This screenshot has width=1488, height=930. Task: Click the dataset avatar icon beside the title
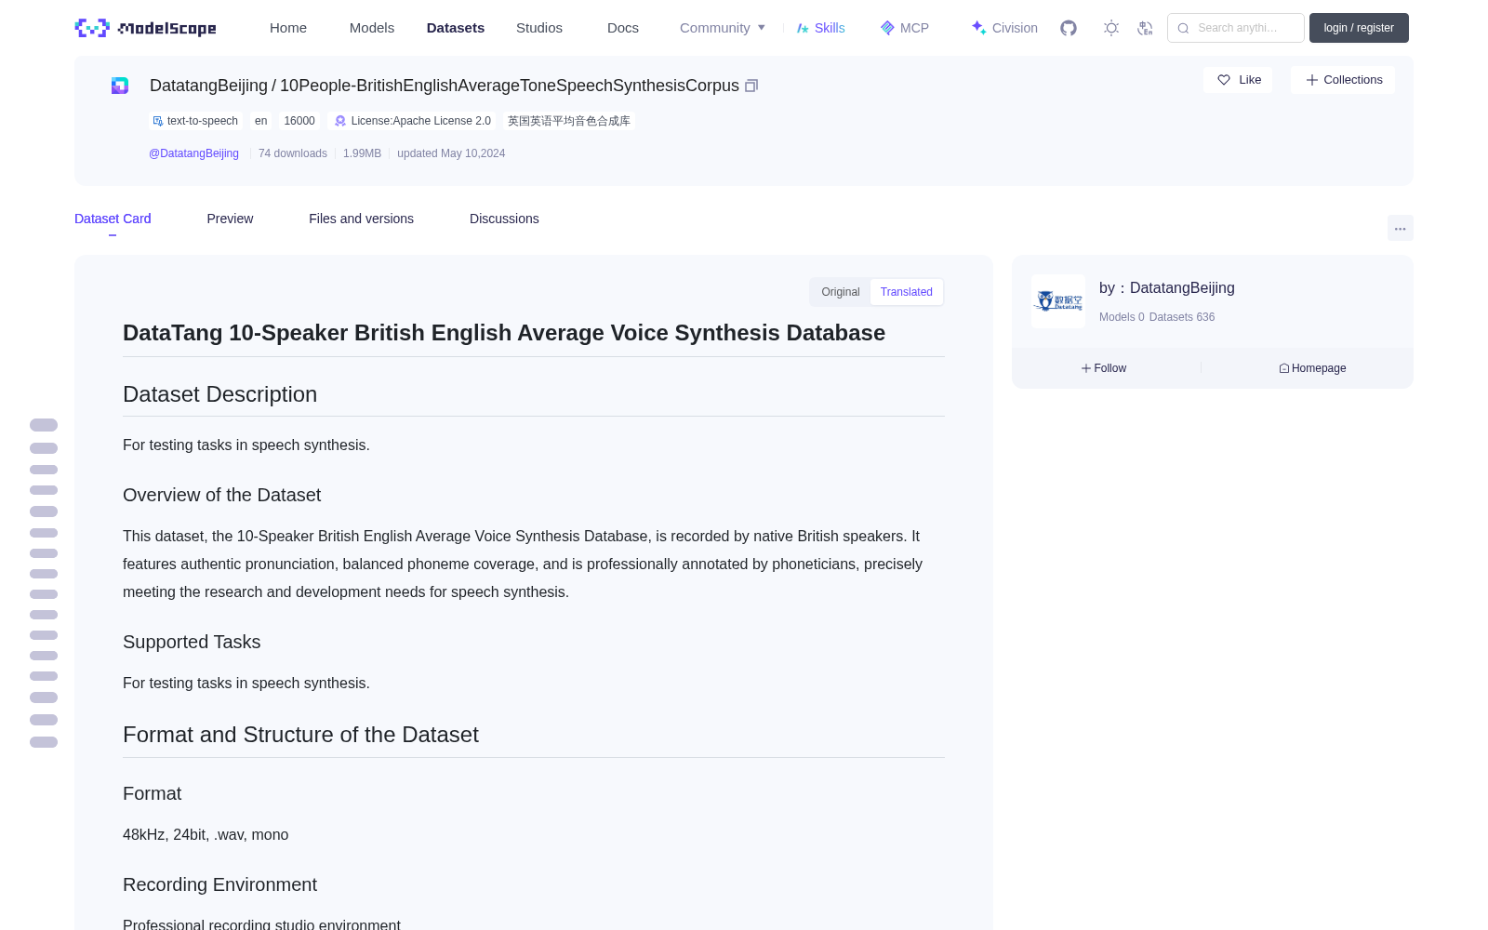click(120, 86)
